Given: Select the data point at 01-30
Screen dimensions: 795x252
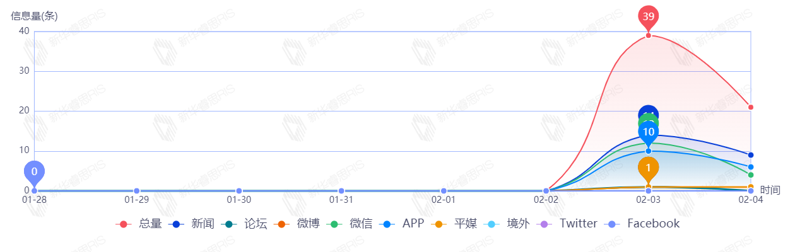Looking at the screenshot, I should tap(239, 191).
